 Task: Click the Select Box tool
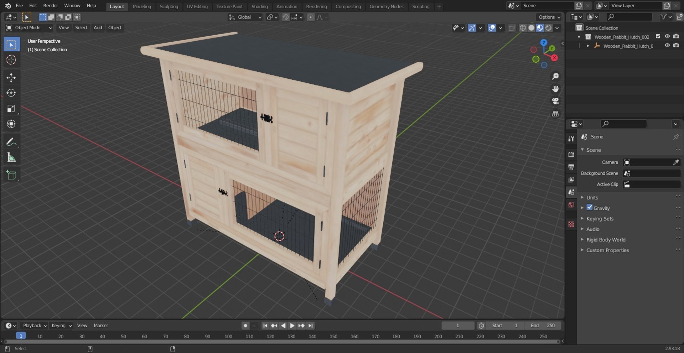11,45
